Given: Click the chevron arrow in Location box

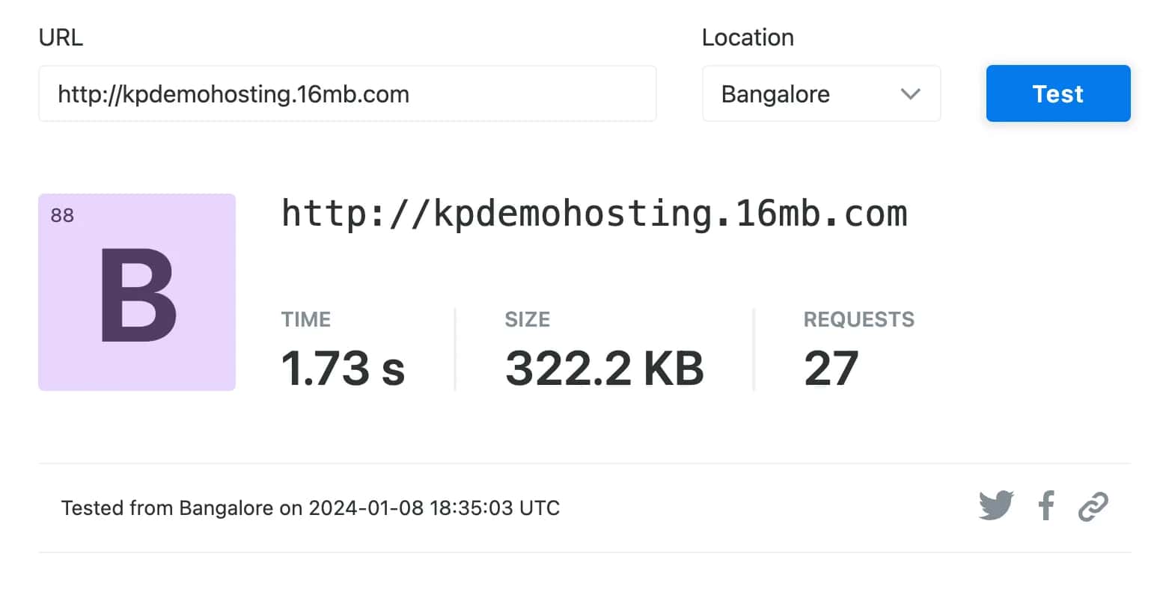Looking at the screenshot, I should click(910, 94).
